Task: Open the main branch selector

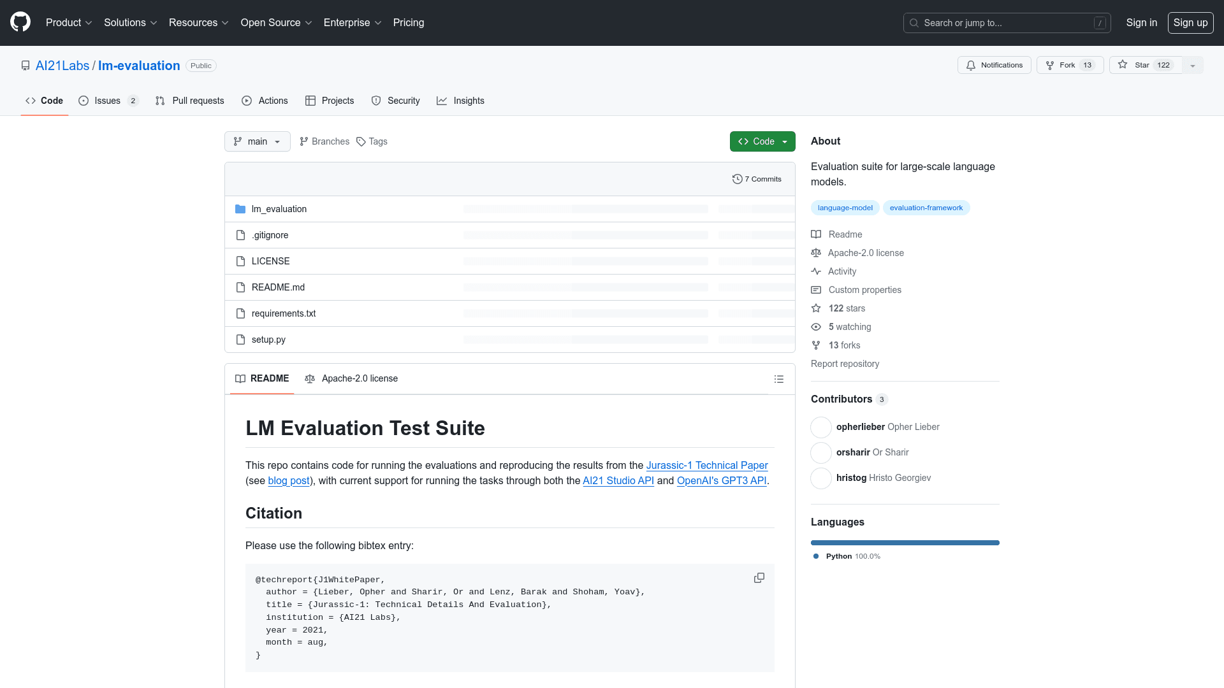Action: point(257,141)
